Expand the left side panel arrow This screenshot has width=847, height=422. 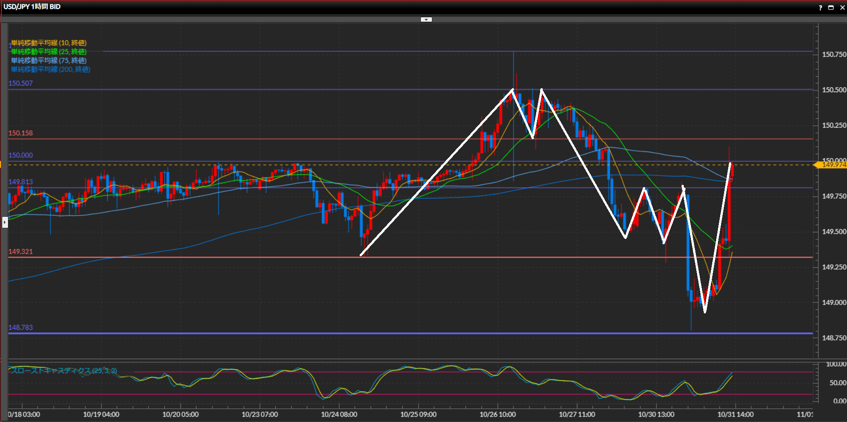click(x=5, y=222)
